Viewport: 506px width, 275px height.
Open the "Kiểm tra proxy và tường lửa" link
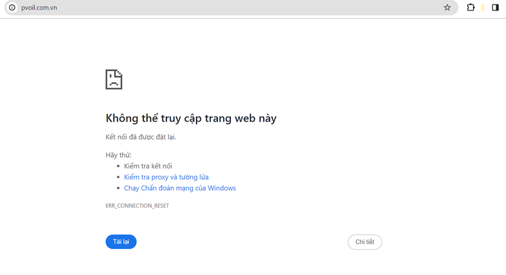[166, 177]
